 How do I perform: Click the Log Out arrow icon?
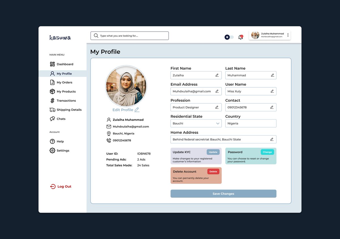(53, 186)
